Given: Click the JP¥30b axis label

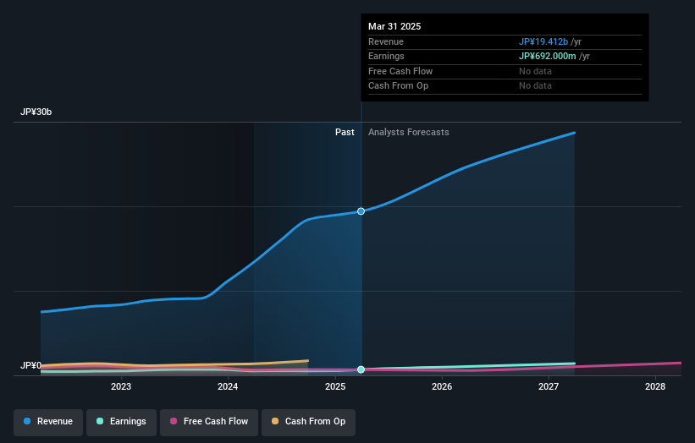Looking at the screenshot, I should click(36, 112).
